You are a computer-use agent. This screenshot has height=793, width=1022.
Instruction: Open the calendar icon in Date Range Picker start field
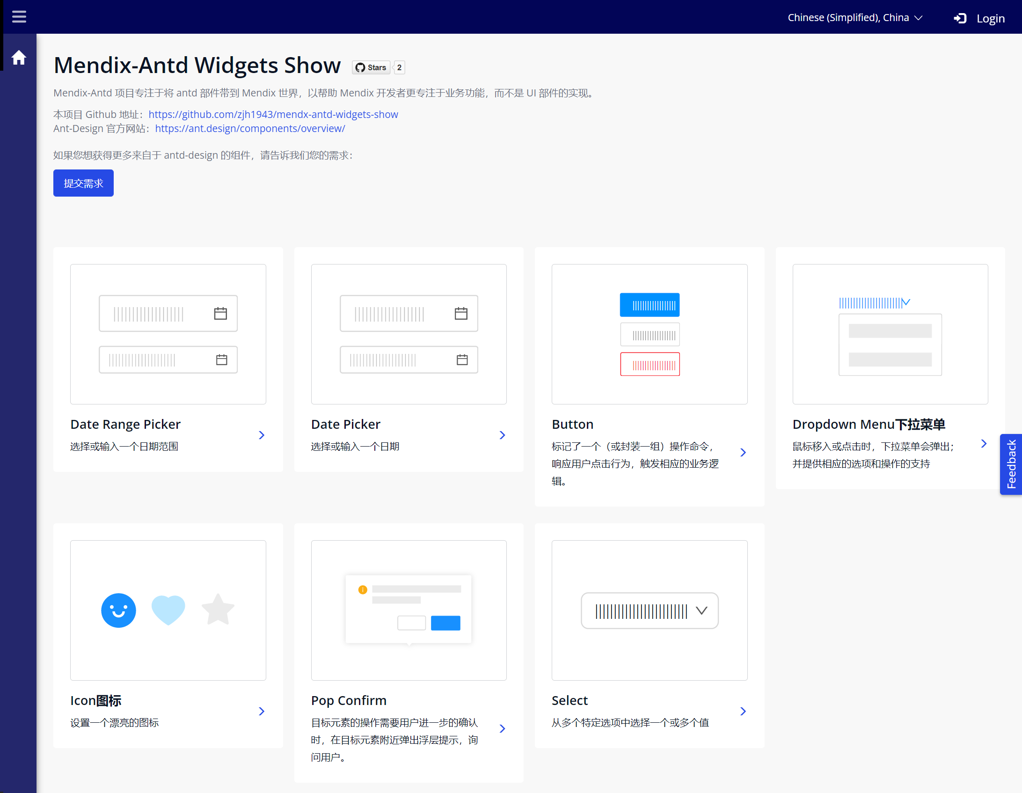pyautogui.click(x=220, y=313)
